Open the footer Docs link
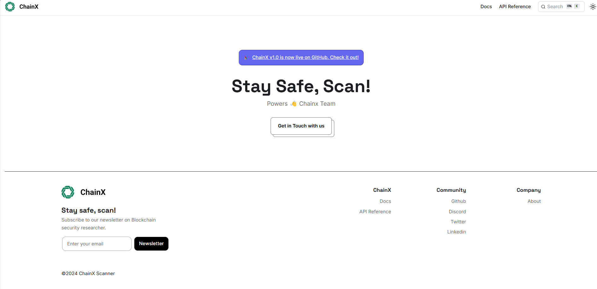597x289 pixels. (385, 201)
